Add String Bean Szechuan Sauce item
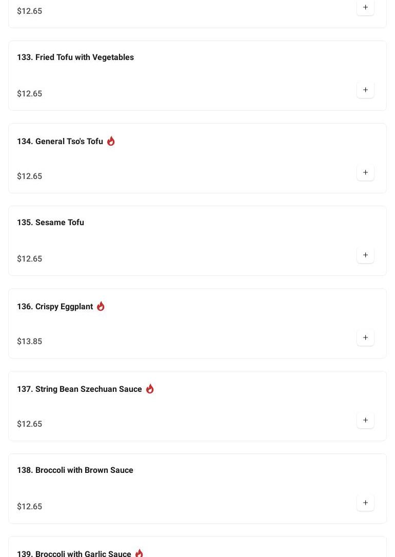Screen dimensions: 395x557 coord(365,421)
